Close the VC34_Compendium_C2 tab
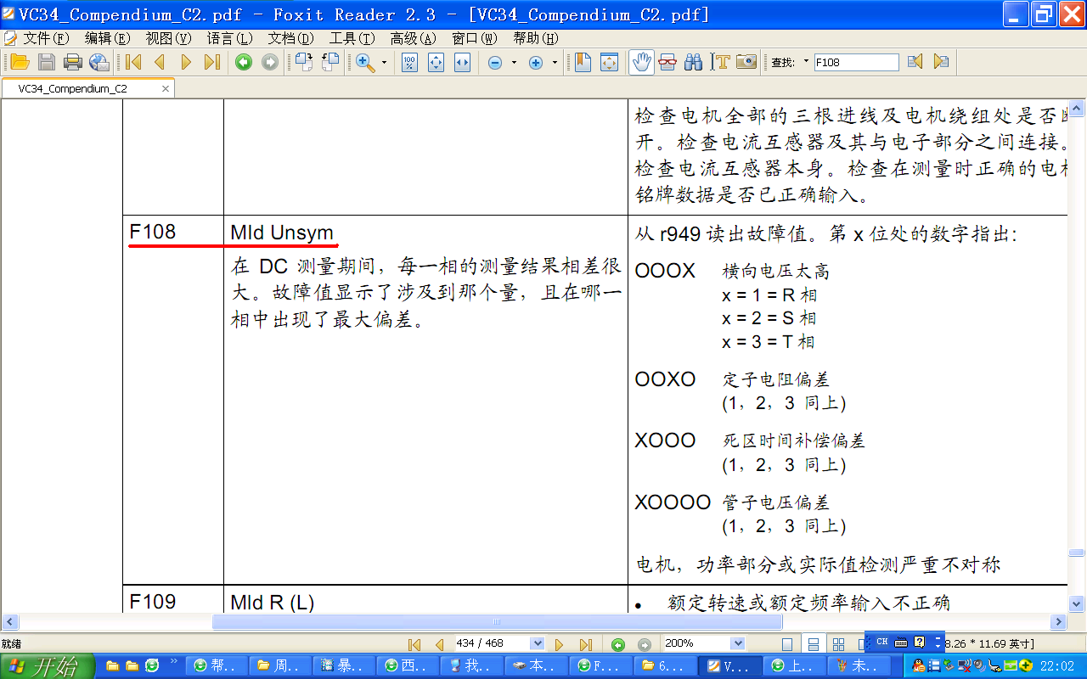The width and height of the screenshot is (1087, 679). pos(166,88)
